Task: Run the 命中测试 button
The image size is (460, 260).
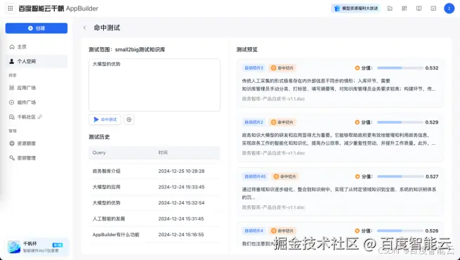Action: [x=105, y=119]
